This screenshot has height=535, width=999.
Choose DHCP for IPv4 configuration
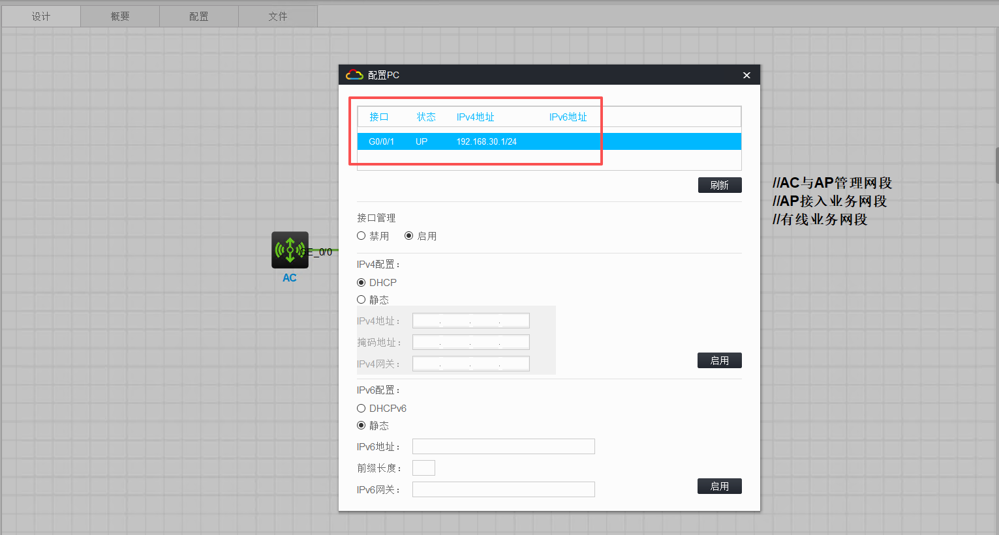(361, 282)
